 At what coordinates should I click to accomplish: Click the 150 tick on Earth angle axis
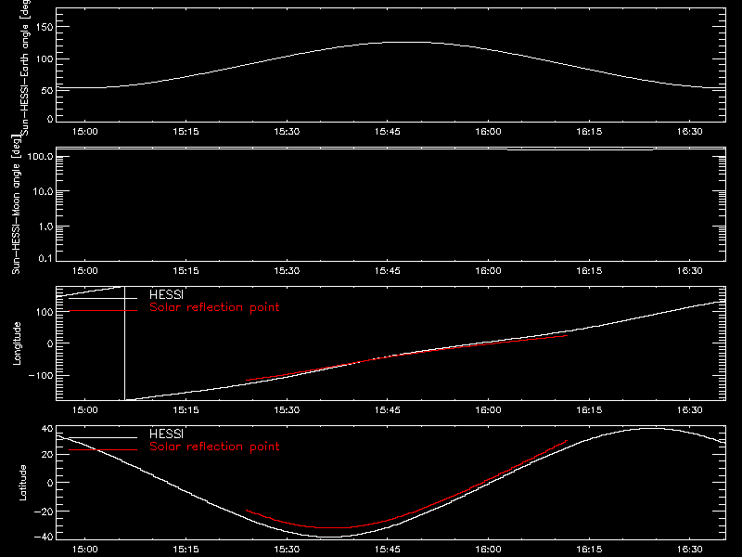44,27
